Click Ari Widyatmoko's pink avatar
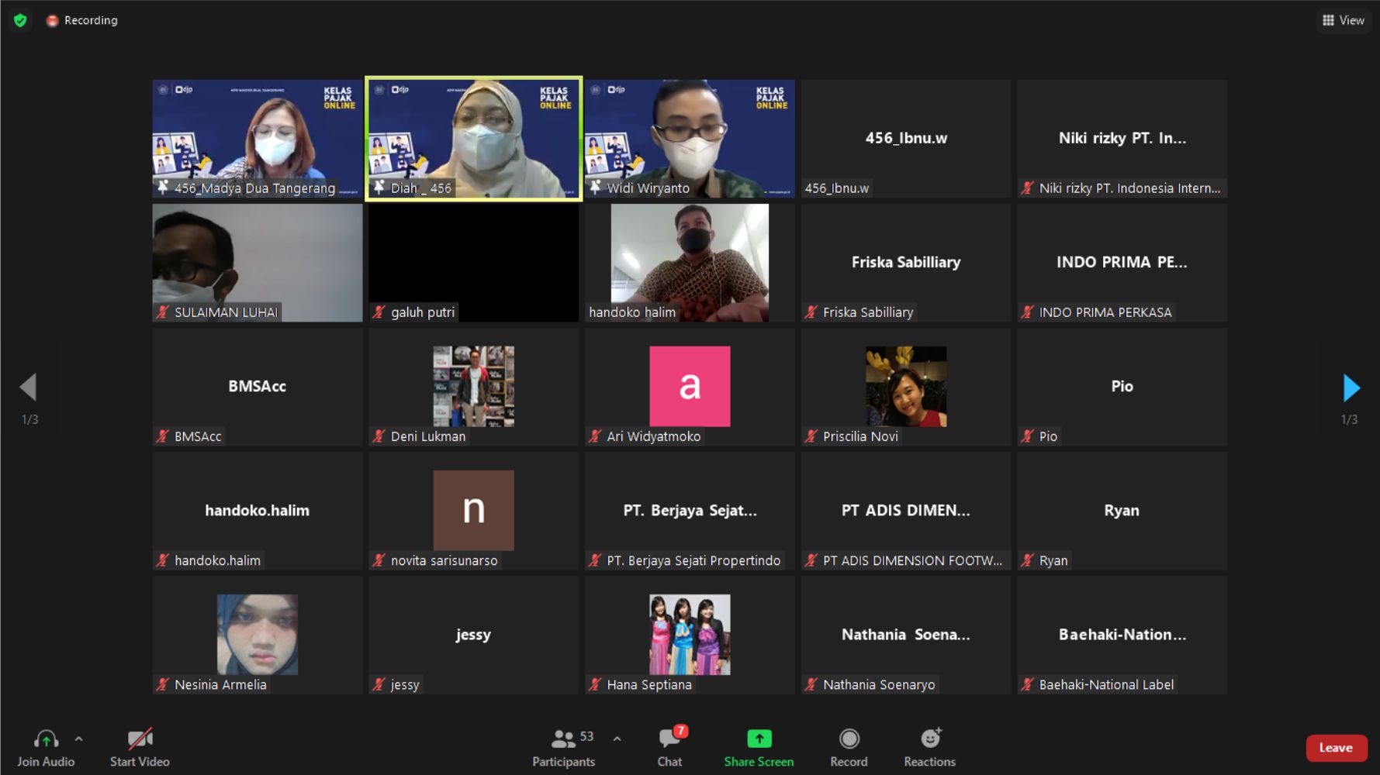Screen dimensions: 1380x775 [690, 386]
